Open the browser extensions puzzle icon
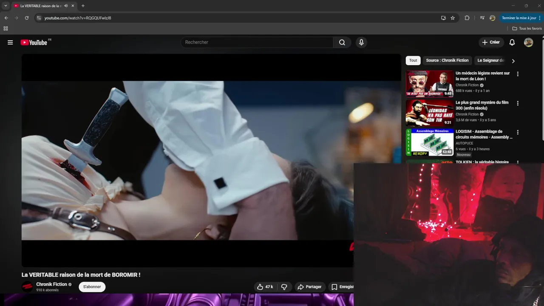The width and height of the screenshot is (544, 306). tap(467, 18)
